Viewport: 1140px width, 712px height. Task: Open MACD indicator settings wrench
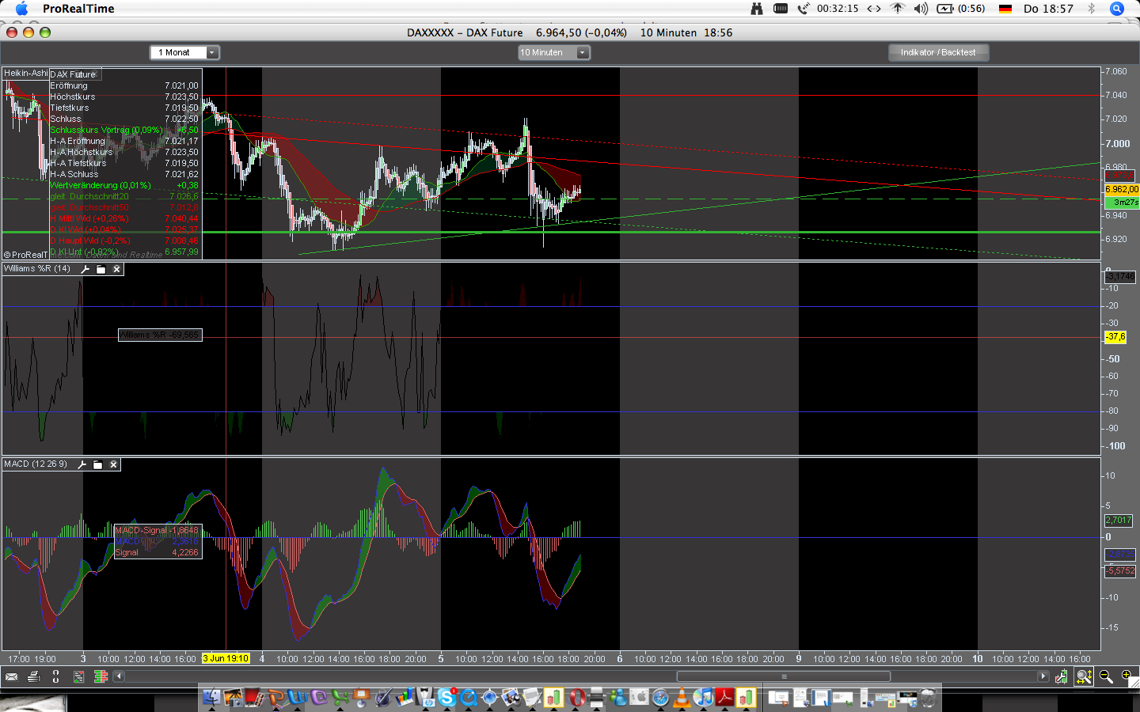pyautogui.click(x=82, y=464)
